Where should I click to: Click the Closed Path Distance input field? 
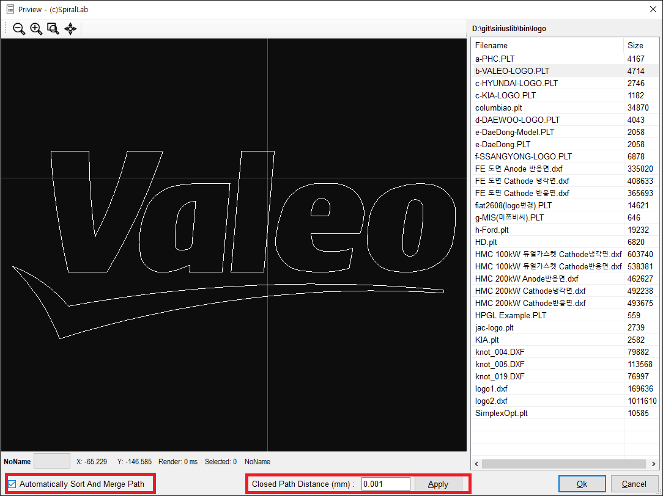[385, 484]
